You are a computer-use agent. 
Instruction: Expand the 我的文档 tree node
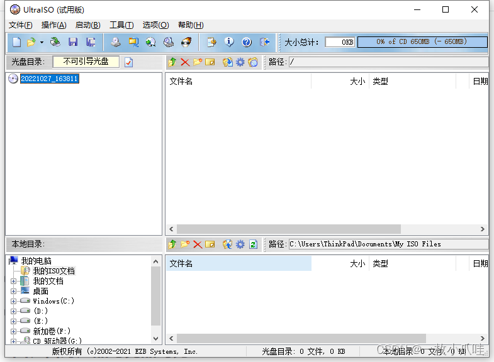click(x=13, y=281)
